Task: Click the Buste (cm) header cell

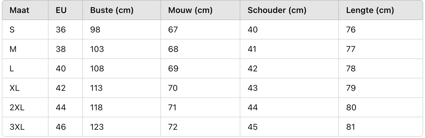Action: click(x=122, y=10)
